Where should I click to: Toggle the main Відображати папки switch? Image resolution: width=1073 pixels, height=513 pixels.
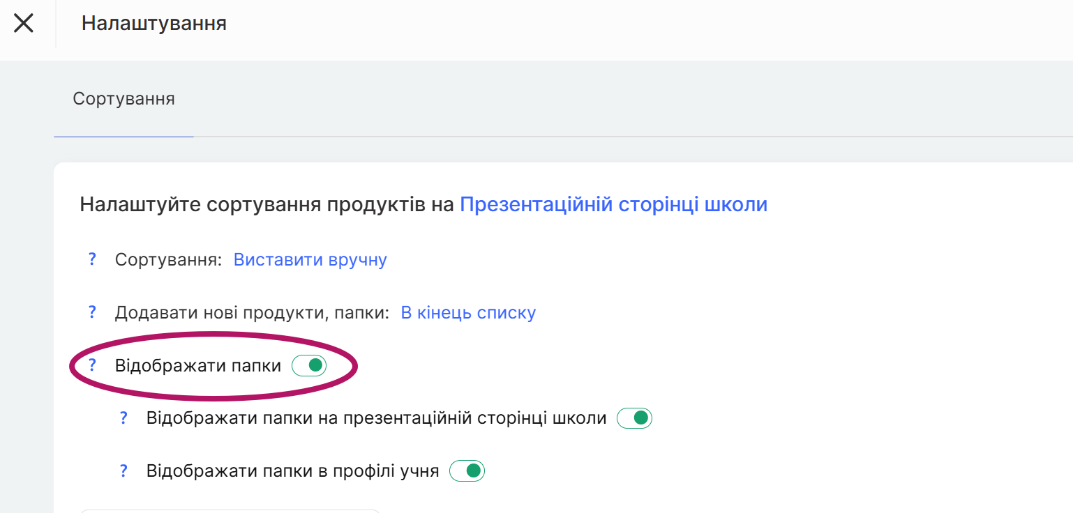309,365
